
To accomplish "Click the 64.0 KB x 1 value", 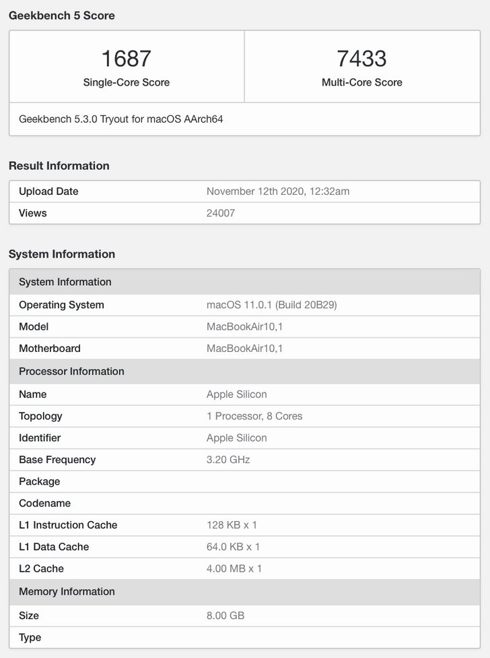I will (233, 547).
